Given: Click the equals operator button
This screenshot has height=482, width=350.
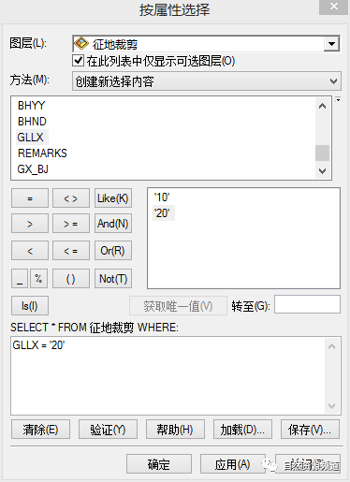Looking at the screenshot, I should 30,198.
